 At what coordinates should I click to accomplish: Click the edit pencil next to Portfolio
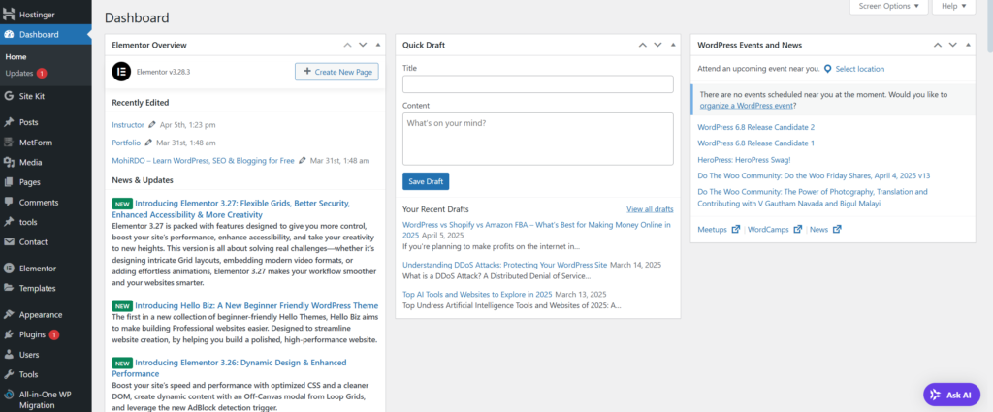148,143
